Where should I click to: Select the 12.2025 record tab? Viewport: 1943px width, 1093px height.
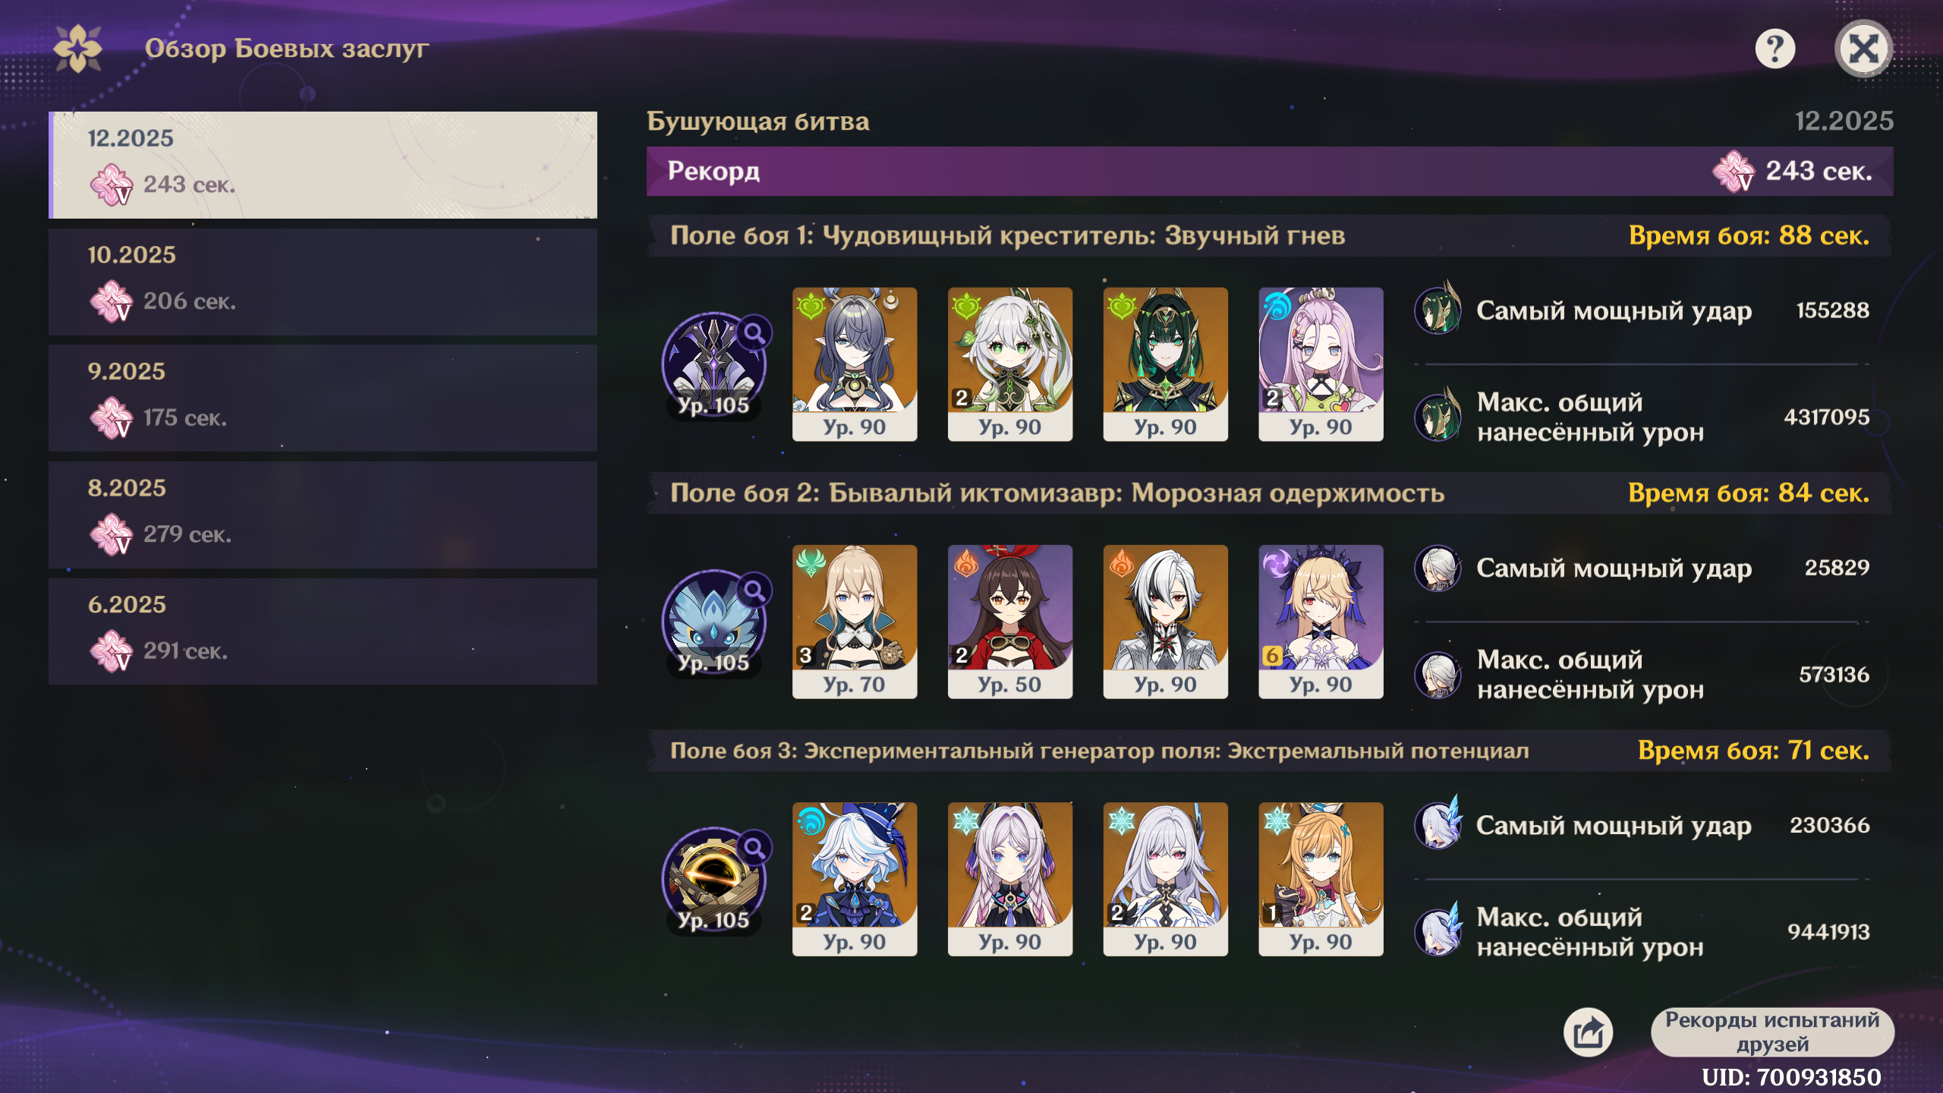tap(323, 165)
